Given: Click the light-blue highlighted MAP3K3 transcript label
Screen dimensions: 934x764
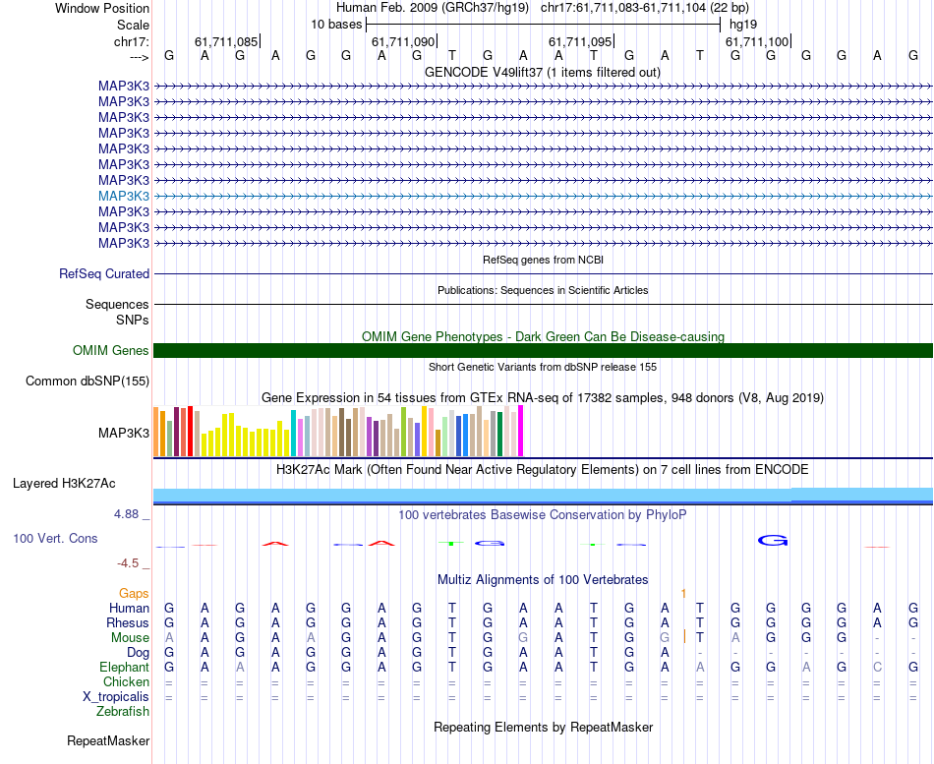Looking at the screenshot, I should coord(123,196).
